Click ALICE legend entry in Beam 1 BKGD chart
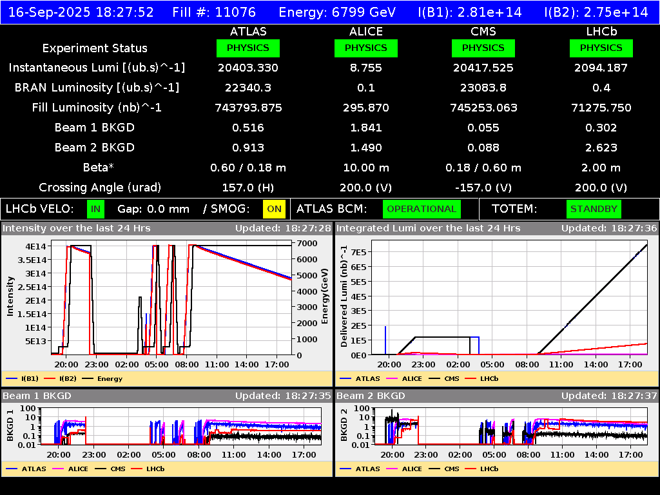 pyautogui.click(x=69, y=469)
